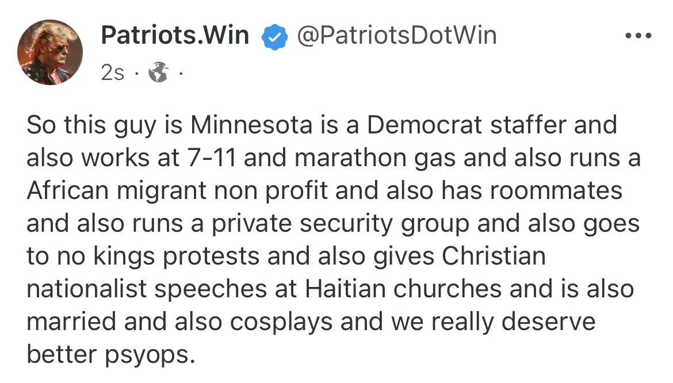
Task: Click the @PatriotsDotWin handle
Action: 396,35
